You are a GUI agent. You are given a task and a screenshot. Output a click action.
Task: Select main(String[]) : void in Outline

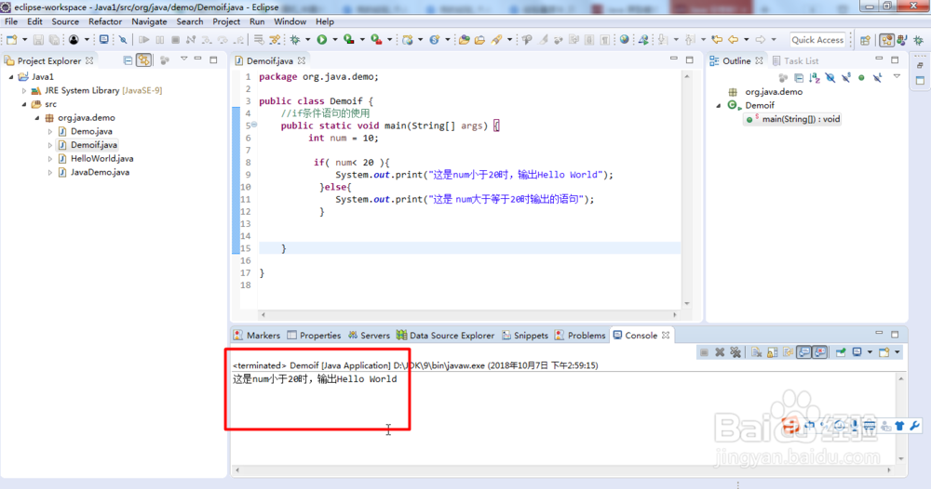(x=794, y=119)
